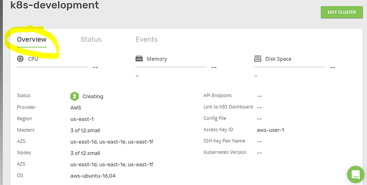
Task: Click the CPU chip icon
Action: [20, 59]
